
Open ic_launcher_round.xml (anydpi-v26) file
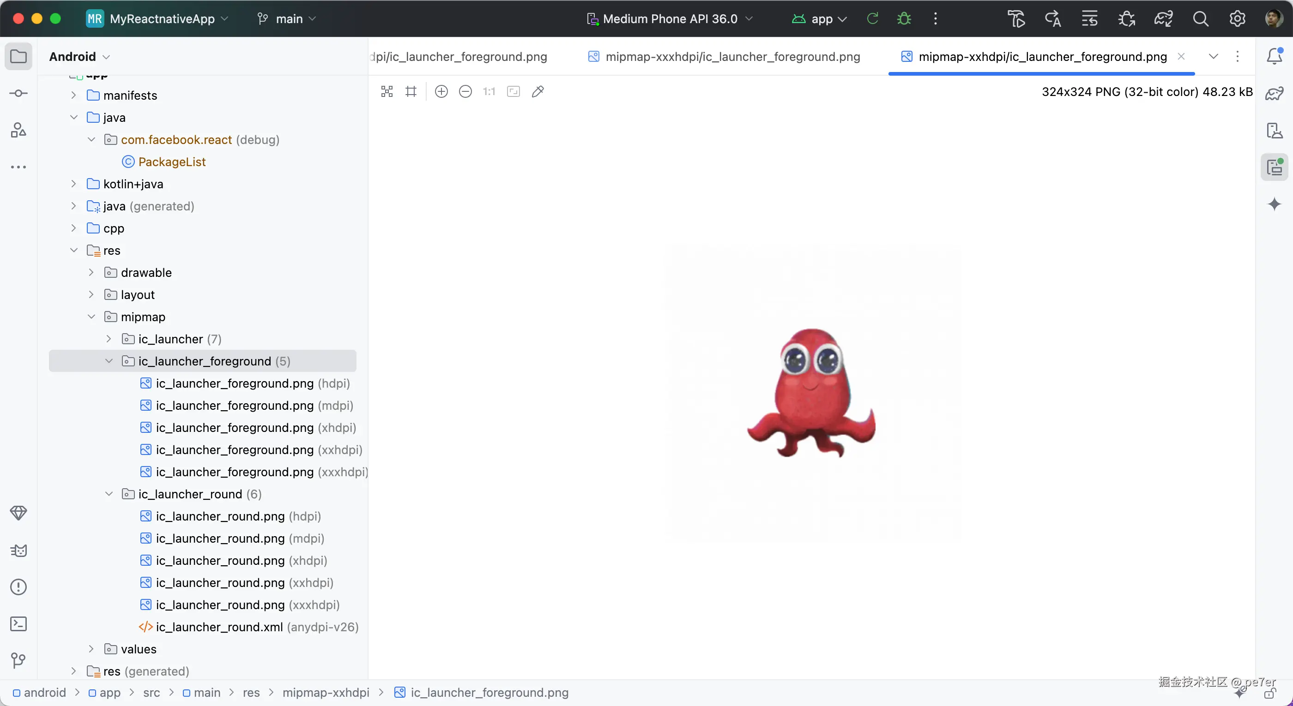point(219,627)
